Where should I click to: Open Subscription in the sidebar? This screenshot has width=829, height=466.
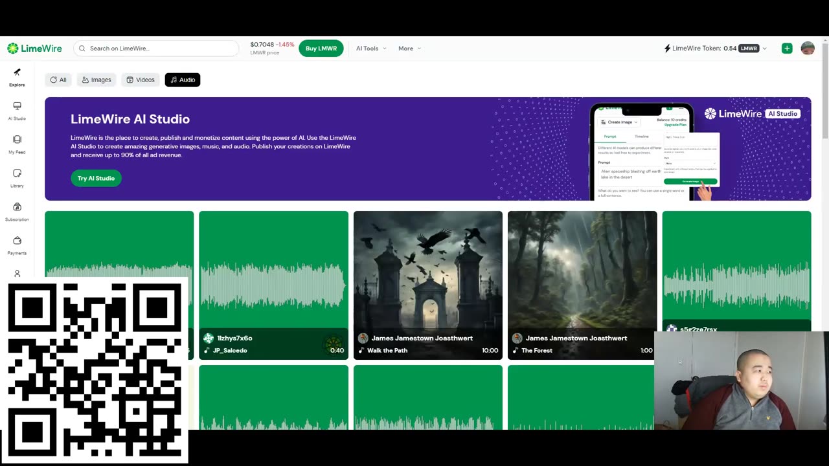(17, 212)
